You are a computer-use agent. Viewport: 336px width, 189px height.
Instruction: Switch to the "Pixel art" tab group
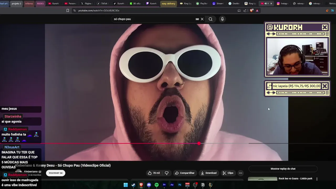(4, 4)
